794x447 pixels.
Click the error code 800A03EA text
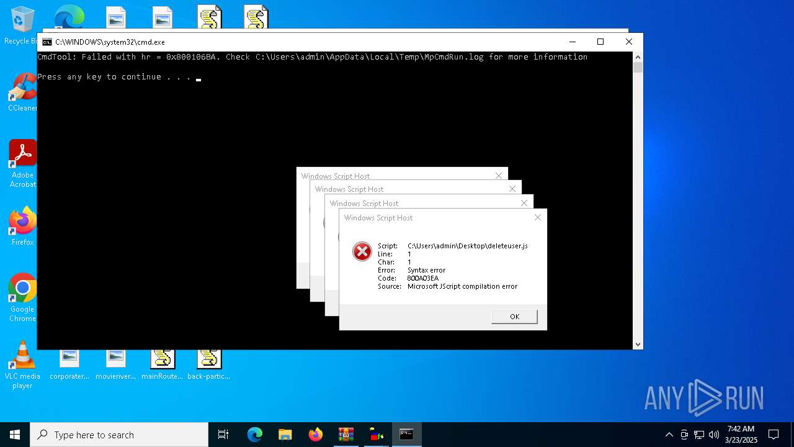point(423,278)
